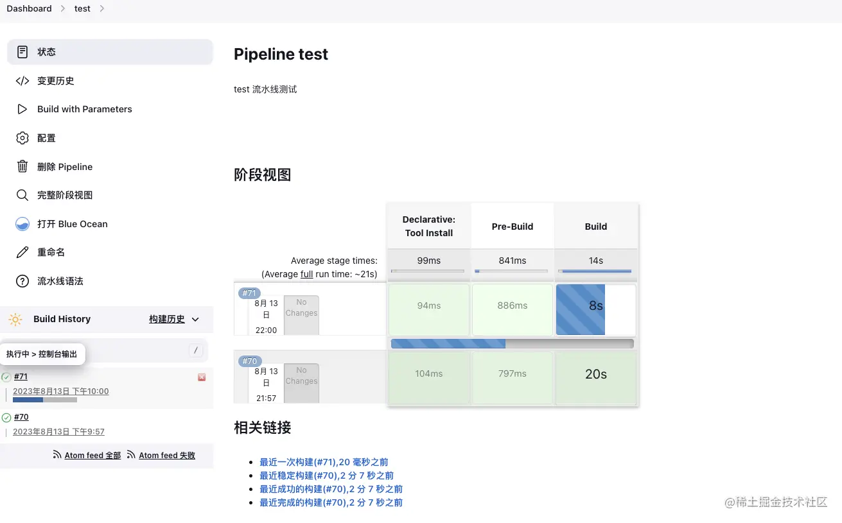This screenshot has width=842, height=523.
Task: Click build #71 progress bar in history
Action: point(45,400)
